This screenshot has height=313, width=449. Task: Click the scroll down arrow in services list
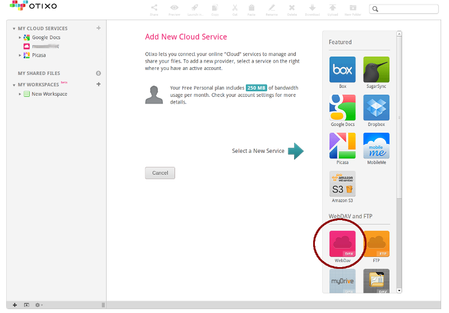pos(399,291)
